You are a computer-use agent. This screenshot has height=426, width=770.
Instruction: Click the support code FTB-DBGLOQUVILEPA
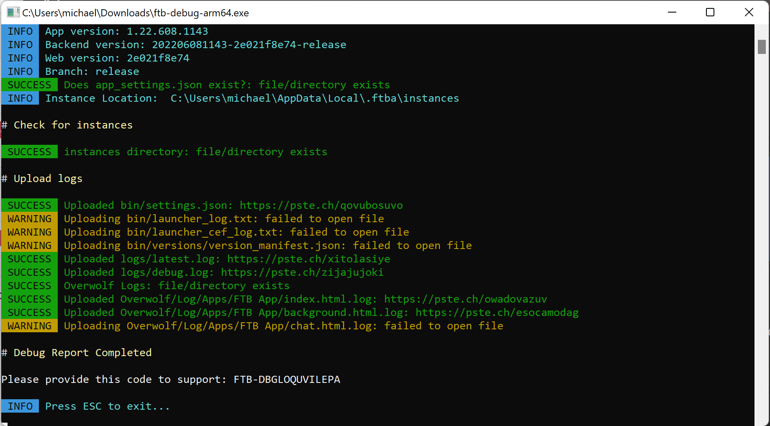click(287, 380)
